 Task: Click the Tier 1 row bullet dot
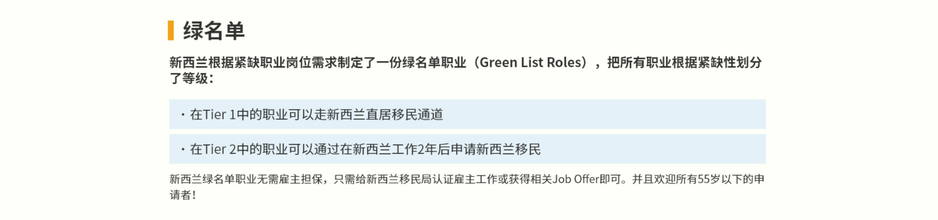tap(183, 115)
